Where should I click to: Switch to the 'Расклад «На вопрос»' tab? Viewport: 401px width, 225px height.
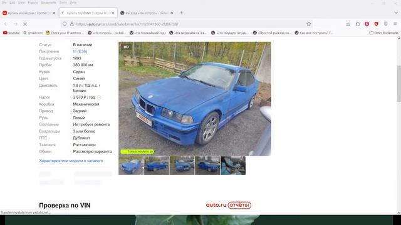(147, 13)
